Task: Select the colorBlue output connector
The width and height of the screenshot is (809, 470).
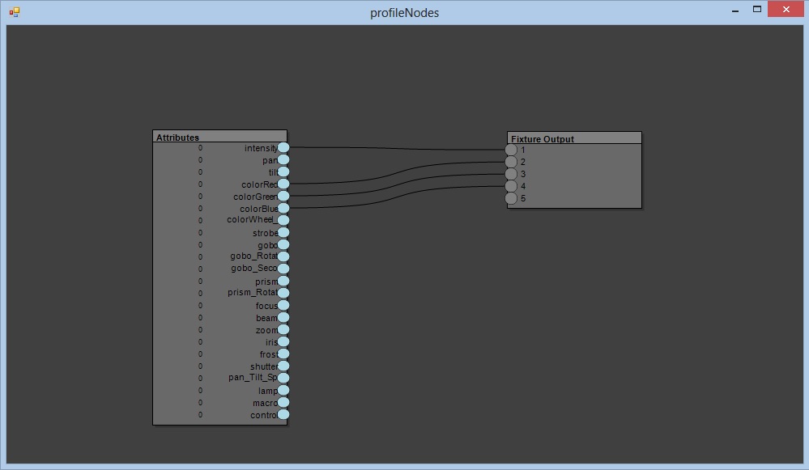Action: tap(283, 209)
